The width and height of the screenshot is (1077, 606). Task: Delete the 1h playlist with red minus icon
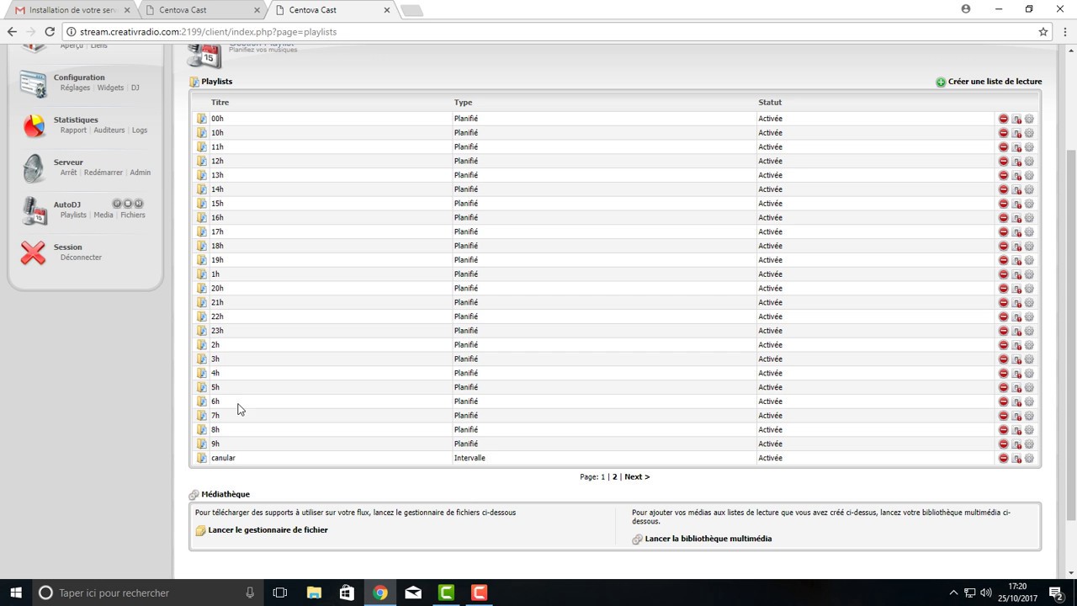(x=1003, y=274)
